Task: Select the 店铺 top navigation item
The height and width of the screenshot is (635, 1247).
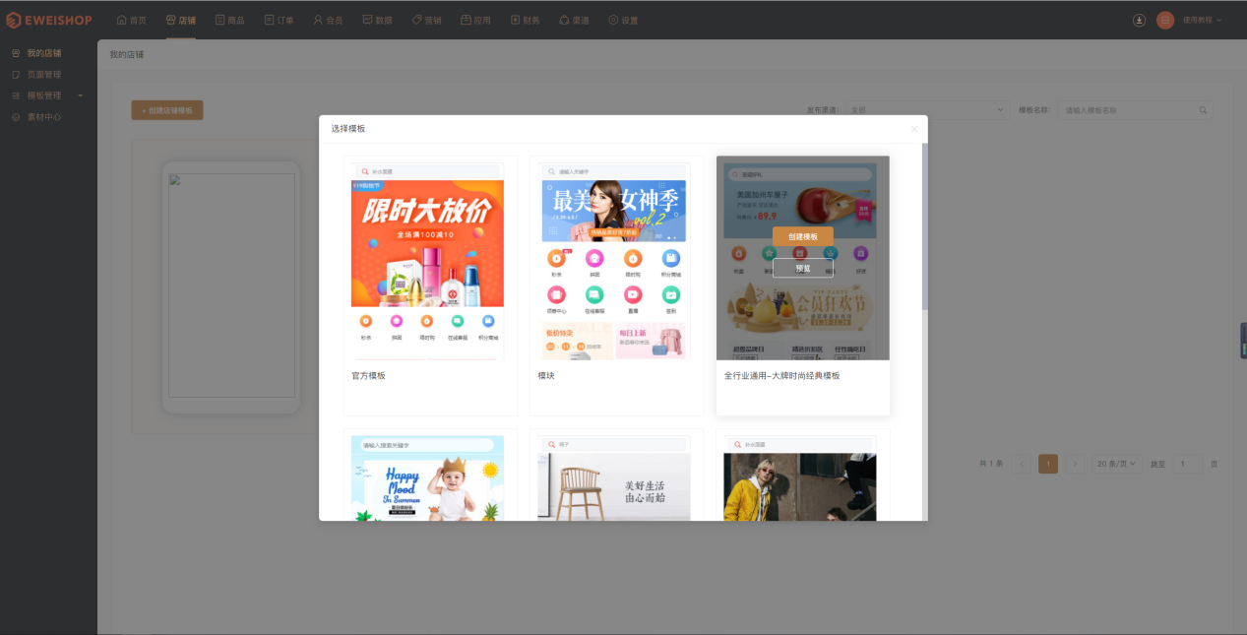Action: (181, 20)
